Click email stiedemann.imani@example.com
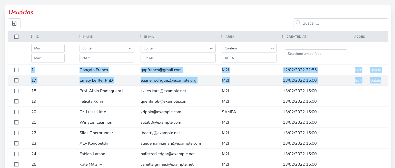The width and height of the screenshot is (395, 168). (x=171, y=143)
